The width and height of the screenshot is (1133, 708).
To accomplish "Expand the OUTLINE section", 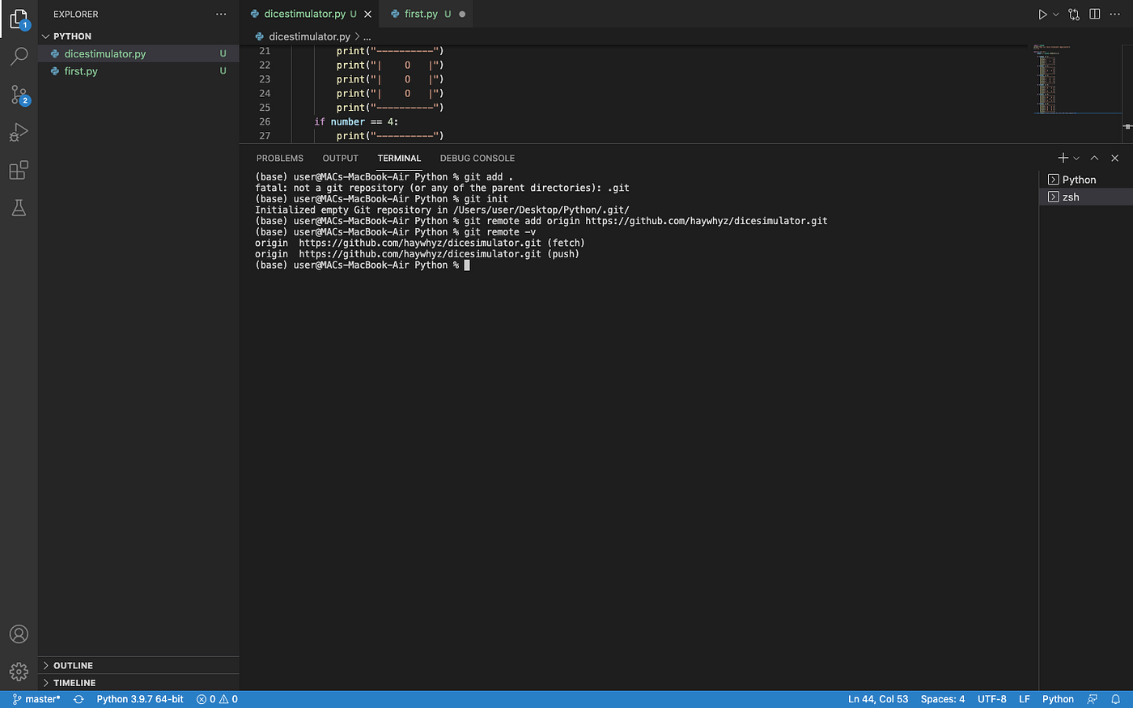I will point(73,665).
